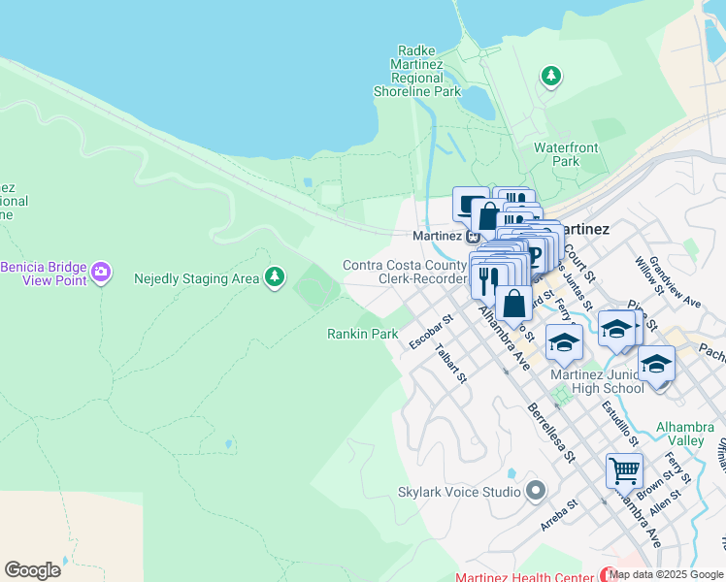Click the Skylark Voice Studio pin
726x582 pixels.
[x=535, y=492]
